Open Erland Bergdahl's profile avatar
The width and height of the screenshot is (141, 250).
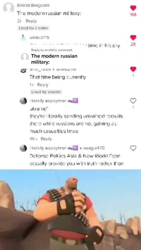[9, 7]
